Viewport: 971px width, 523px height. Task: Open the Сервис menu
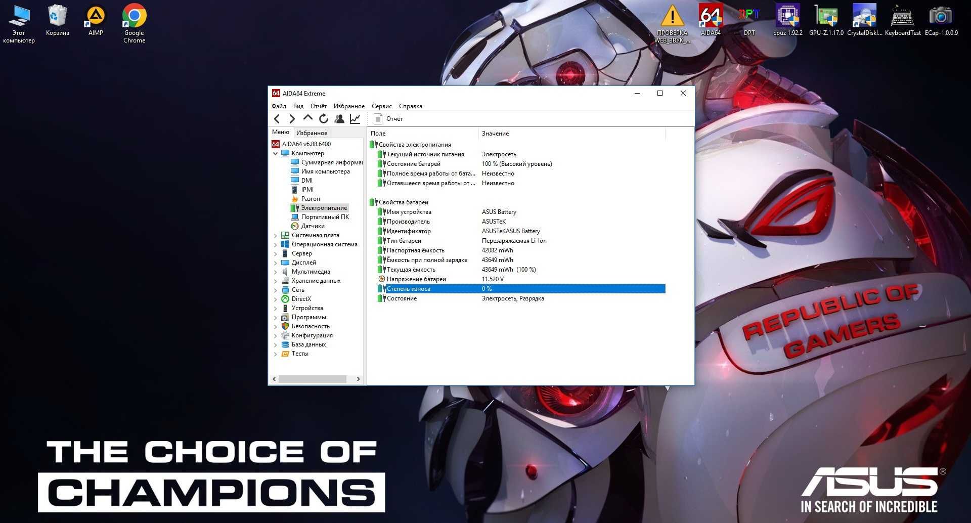click(382, 106)
